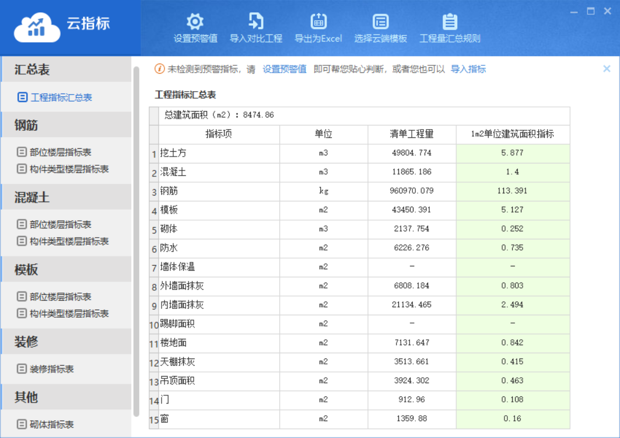Minimize the 云指标 window
The image size is (620, 438).
(x=574, y=12)
